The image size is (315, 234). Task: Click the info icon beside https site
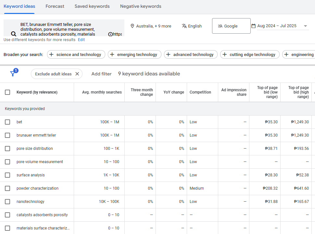pyautogui.click(x=110, y=34)
